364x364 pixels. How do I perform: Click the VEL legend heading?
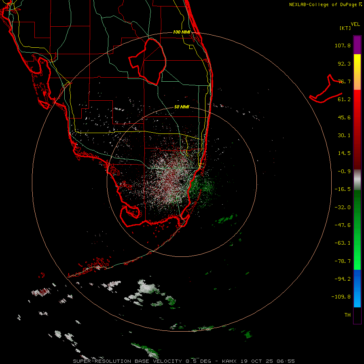(x=356, y=24)
